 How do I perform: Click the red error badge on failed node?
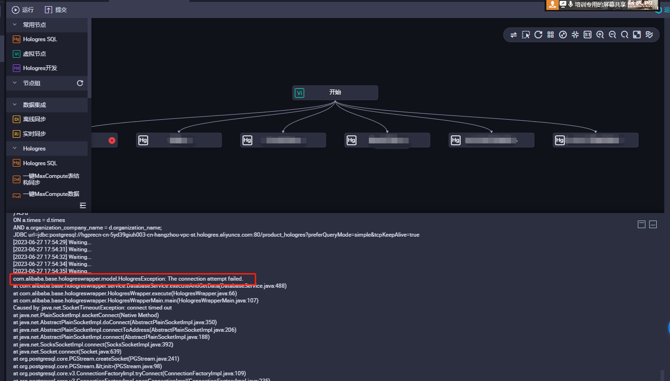click(x=112, y=140)
